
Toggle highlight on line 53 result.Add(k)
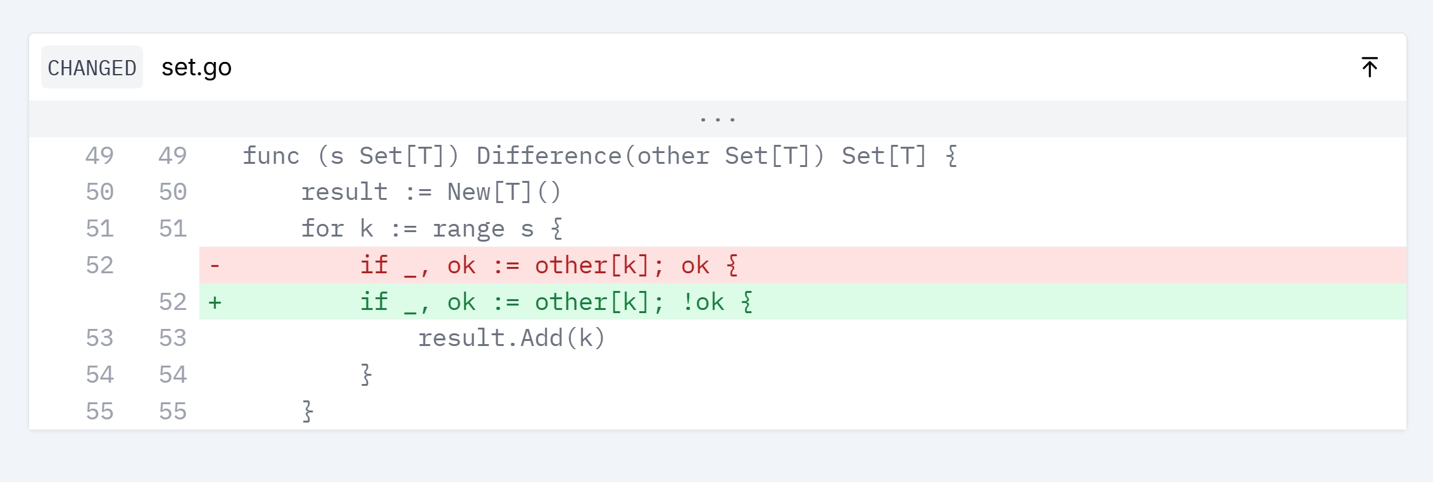coord(512,338)
